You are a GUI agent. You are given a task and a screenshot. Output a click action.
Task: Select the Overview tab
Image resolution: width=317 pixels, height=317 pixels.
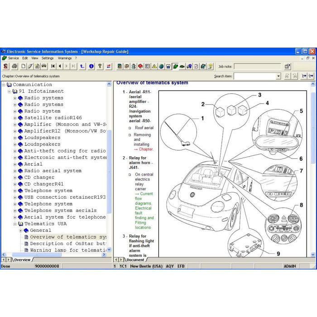pos(22,260)
